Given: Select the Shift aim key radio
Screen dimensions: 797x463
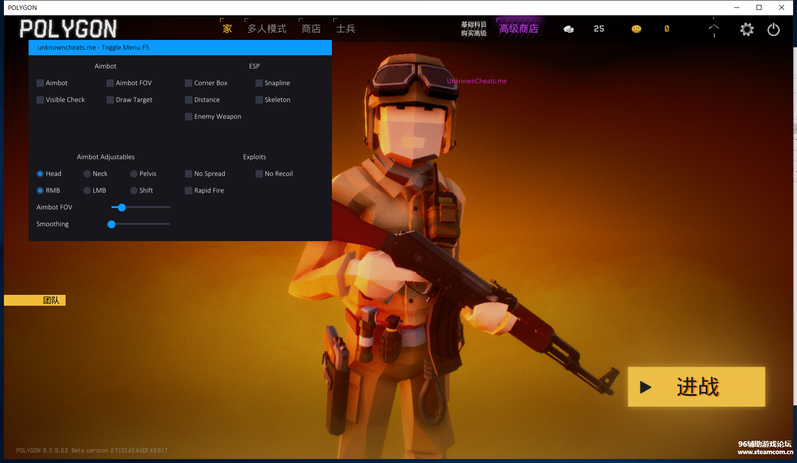Looking at the screenshot, I should [x=134, y=191].
